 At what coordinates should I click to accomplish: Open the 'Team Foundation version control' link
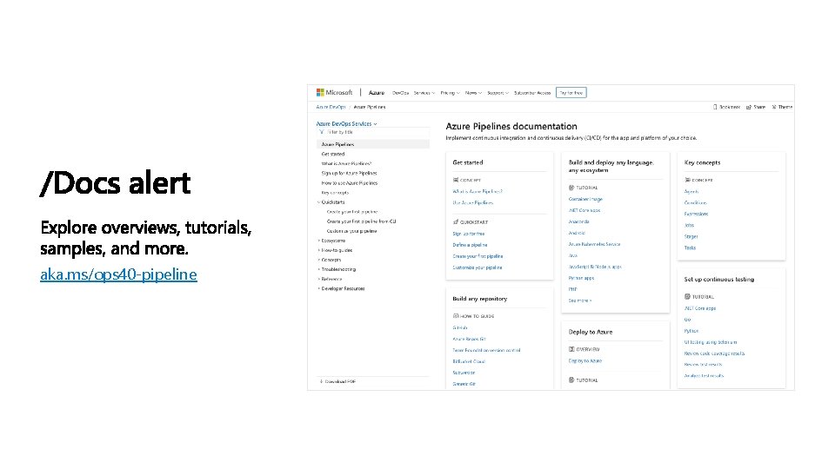[487, 350]
